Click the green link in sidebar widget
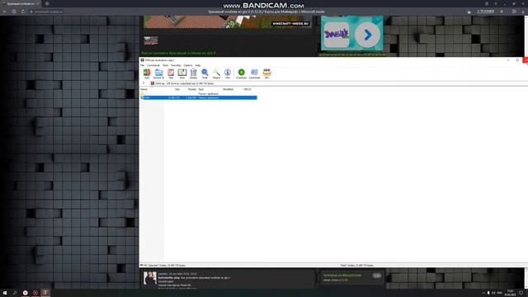Screen dimensions: 528x297 click(x=342, y=275)
